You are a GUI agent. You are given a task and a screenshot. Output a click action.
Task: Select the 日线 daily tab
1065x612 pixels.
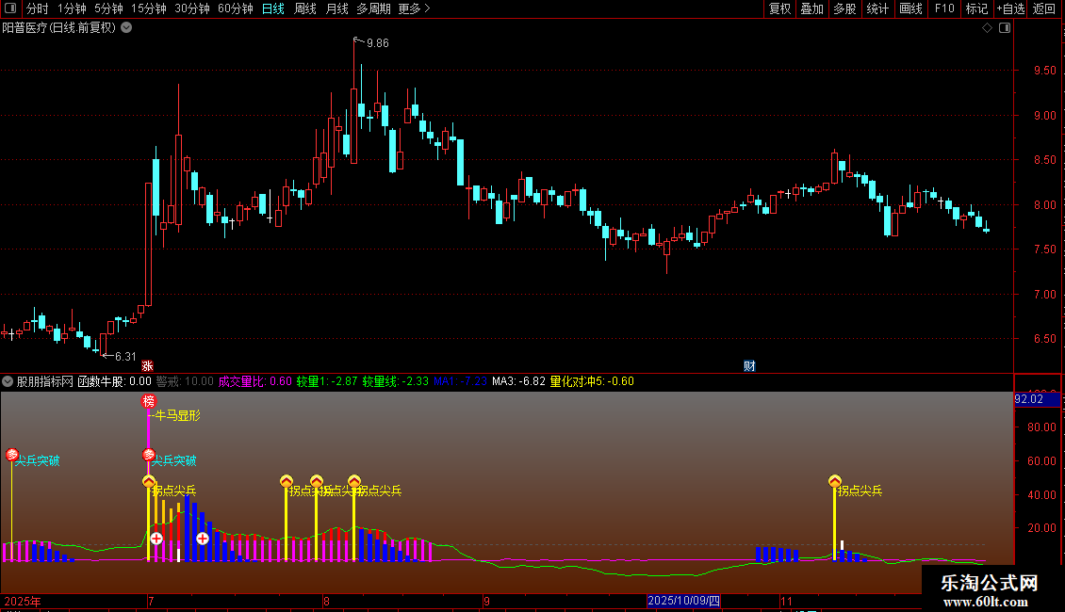pyautogui.click(x=273, y=8)
